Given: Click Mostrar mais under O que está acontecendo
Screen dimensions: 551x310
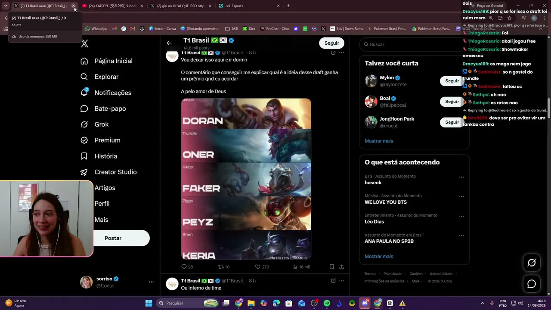Looking at the screenshot, I should pos(379,256).
